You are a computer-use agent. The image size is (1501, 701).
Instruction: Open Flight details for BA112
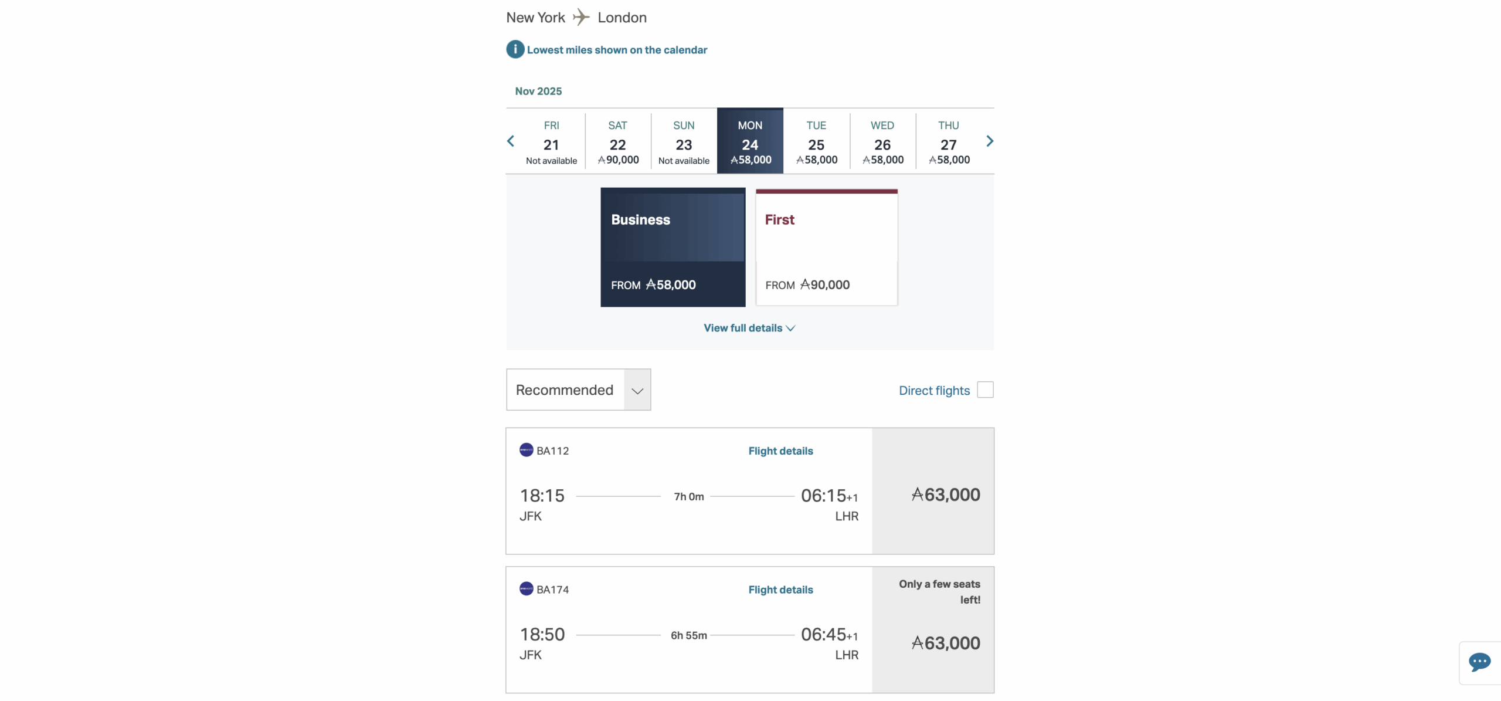780,451
